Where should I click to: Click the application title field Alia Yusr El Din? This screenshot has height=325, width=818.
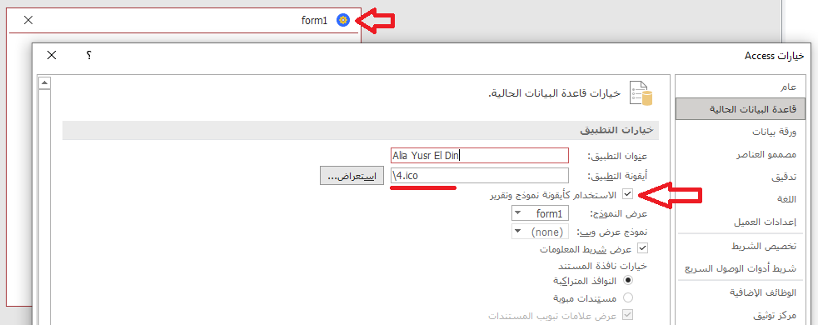(x=480, y=156)
